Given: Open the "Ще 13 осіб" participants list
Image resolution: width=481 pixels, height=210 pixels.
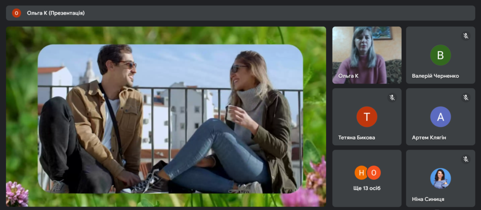Looking at the screenshot, I should [x=366, y=188].
